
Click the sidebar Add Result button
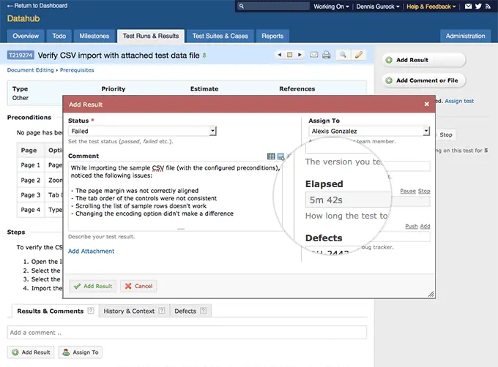click(x=424, y=60)
